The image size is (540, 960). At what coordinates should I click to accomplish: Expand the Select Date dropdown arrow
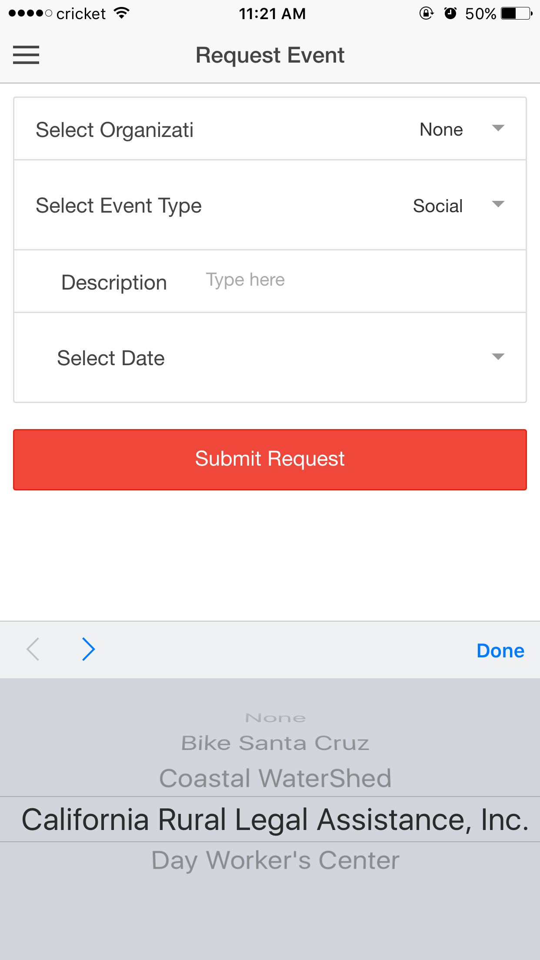tap(498, 357)
